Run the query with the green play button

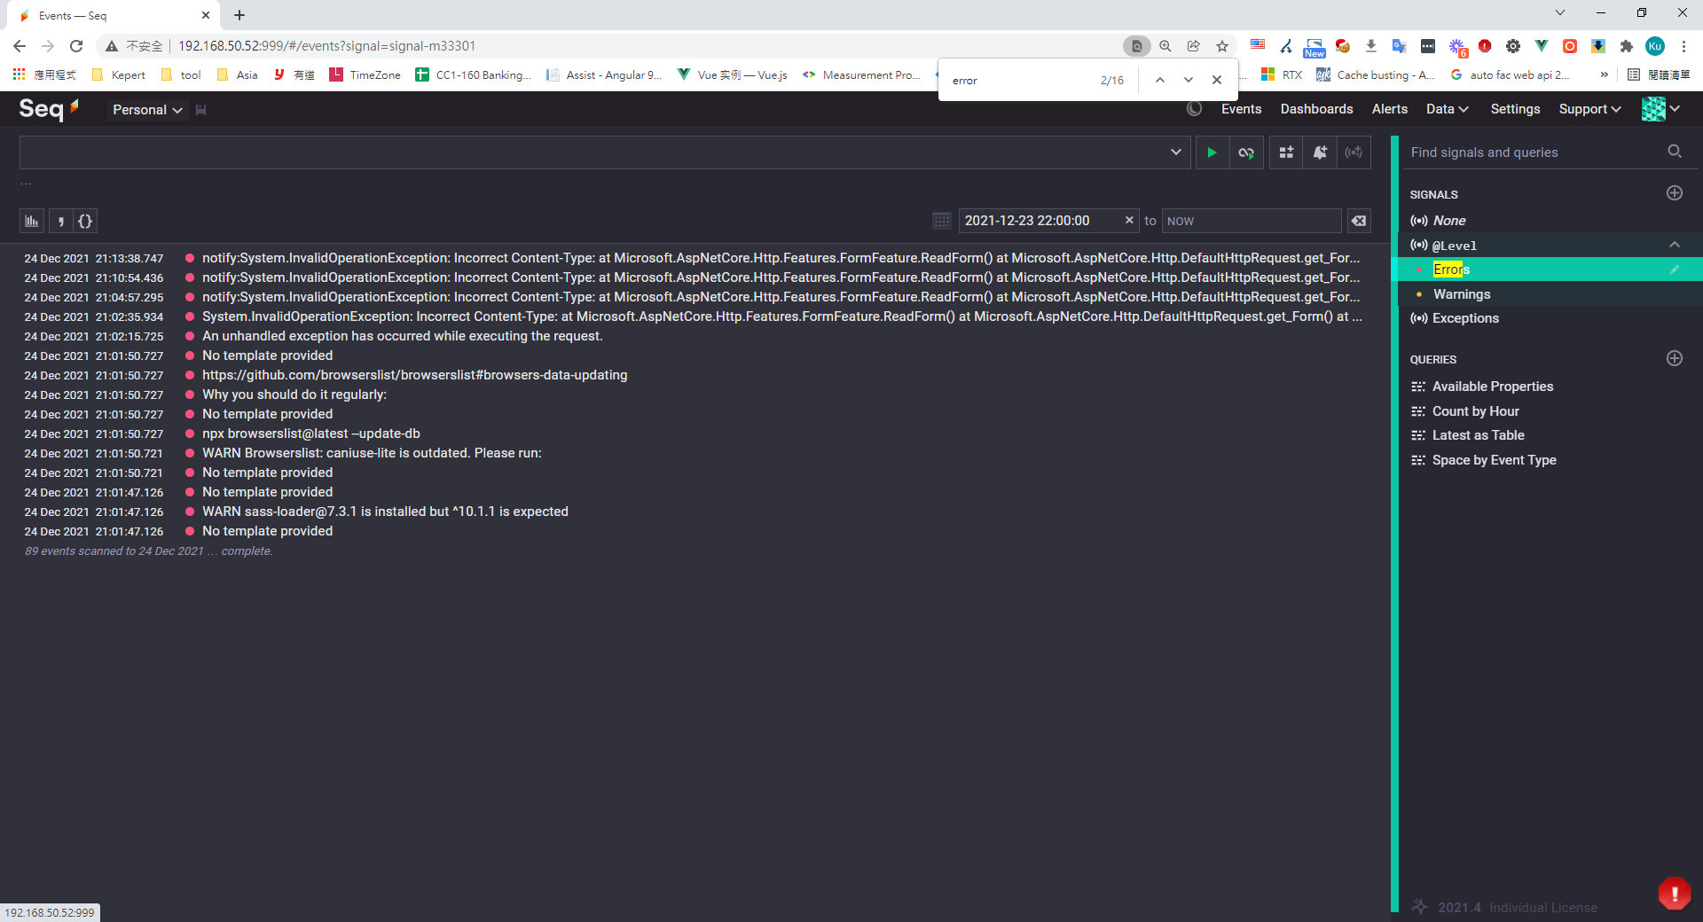(x=1212, y=152)
